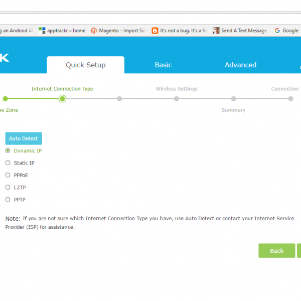Go to the Advanced tab
This screenshot has height=301, width=301.
coord(240,65)
